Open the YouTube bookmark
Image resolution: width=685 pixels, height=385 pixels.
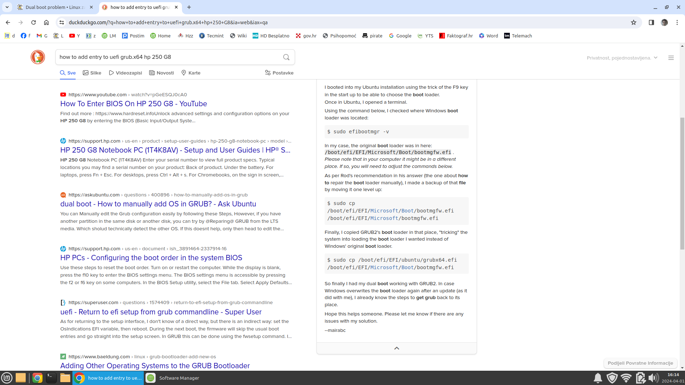click(75, 36)
